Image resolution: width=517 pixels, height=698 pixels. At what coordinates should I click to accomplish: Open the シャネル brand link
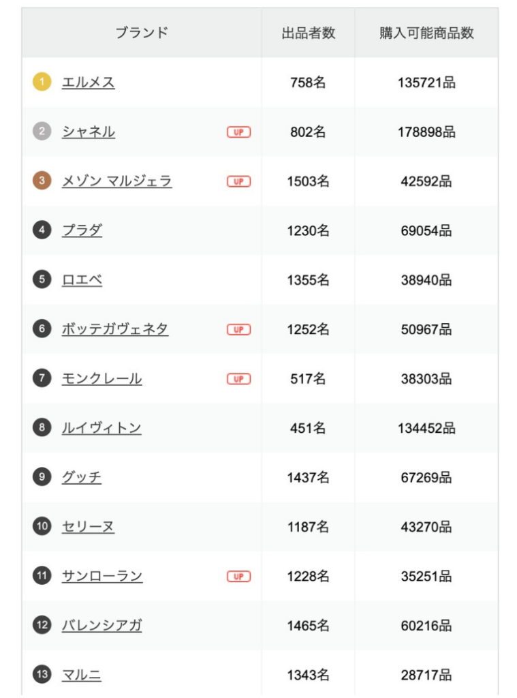[x=89, y=132]
